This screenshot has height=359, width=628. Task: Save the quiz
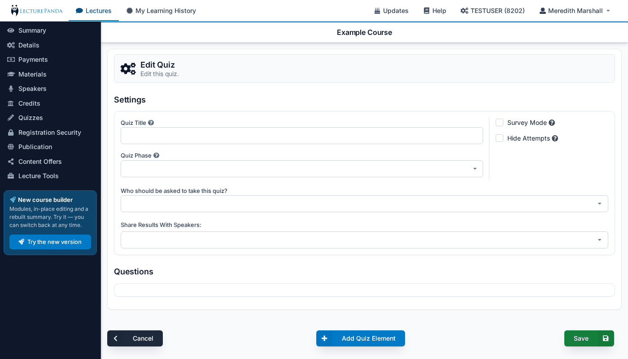589,338
